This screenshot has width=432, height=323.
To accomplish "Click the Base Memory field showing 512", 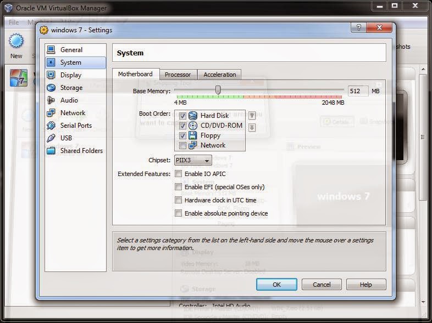I will point(358,91).
